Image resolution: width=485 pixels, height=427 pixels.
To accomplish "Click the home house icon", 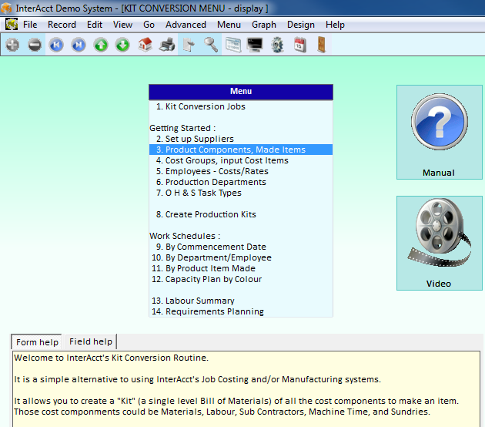I will (145, 44).
